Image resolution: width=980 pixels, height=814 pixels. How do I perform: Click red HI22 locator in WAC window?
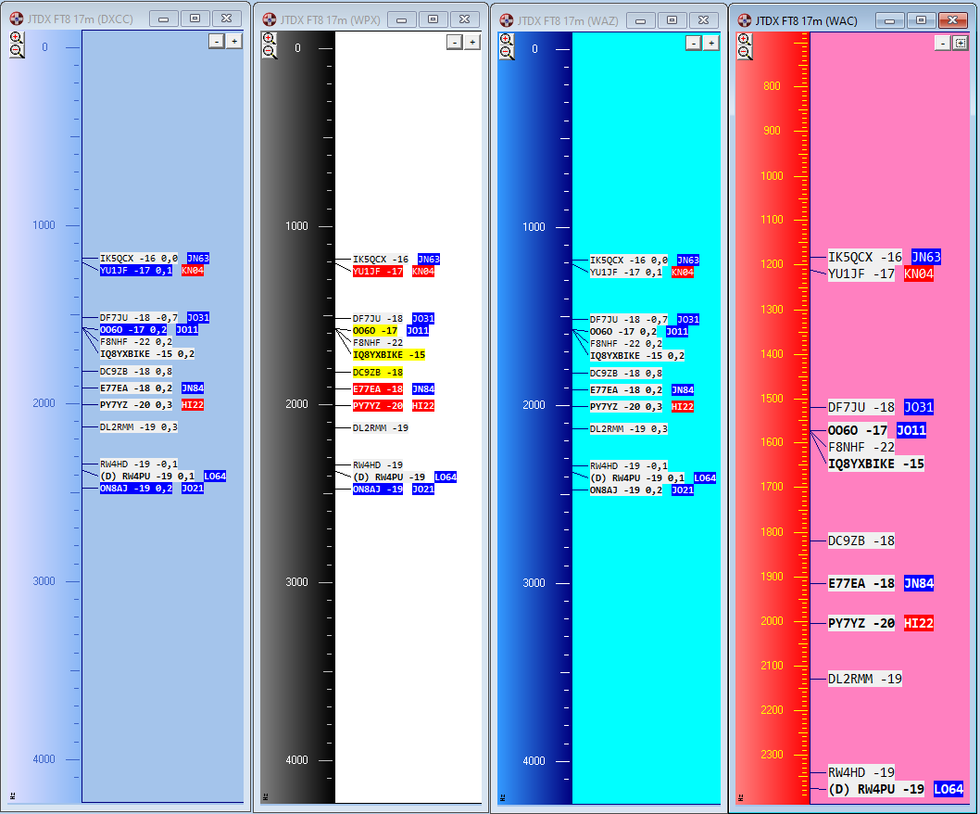(918, 623)
